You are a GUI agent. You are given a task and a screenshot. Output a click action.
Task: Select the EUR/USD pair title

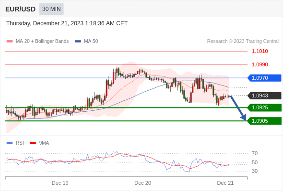click(x=21, y=9)
